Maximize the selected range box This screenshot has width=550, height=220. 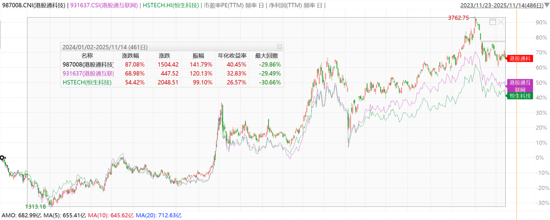click(493, 22)
